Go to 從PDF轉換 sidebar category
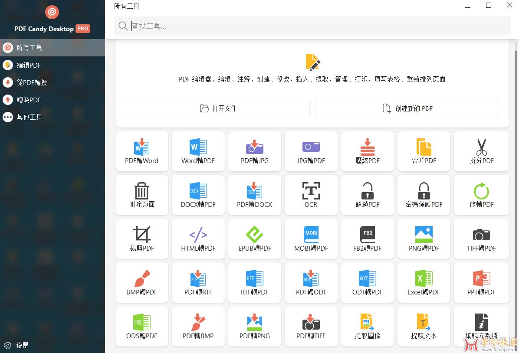The height and width of the screenshot is (353, 519). click(53, 82)
